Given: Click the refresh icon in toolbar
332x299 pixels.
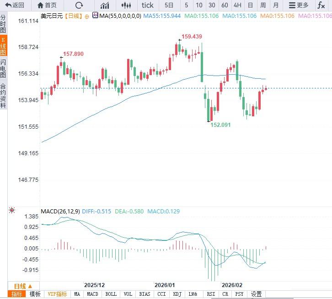Looking at the screenshot, I should [x=79, y=5].
